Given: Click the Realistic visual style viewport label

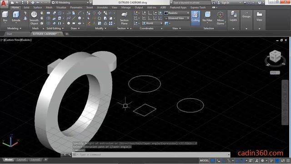Looking at the screenshot, I should [x=26, y=40].
